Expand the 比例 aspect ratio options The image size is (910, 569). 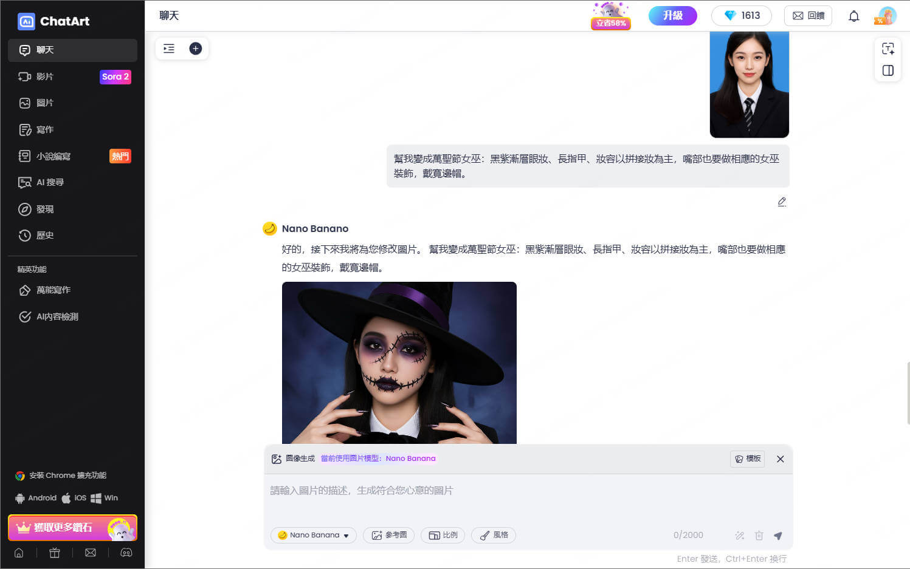click(x=443, y=535)
